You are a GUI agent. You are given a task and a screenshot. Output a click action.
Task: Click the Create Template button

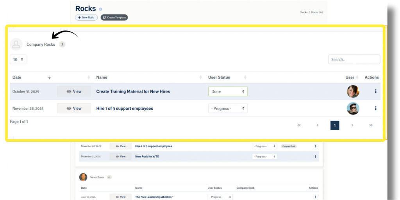[x=114, y=18]
